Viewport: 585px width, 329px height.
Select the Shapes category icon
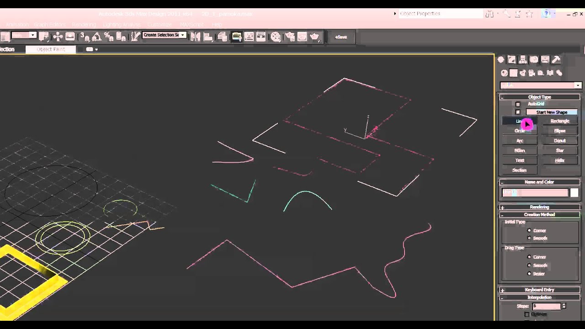(x=513, y=73)
